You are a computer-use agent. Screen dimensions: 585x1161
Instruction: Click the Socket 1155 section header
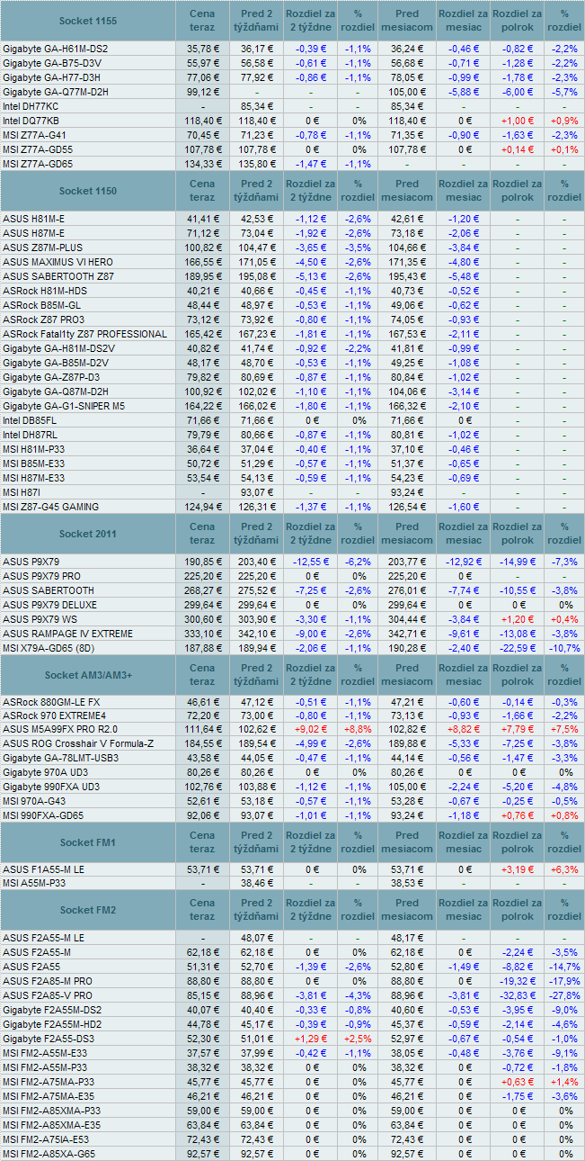[x=87, y=20]
